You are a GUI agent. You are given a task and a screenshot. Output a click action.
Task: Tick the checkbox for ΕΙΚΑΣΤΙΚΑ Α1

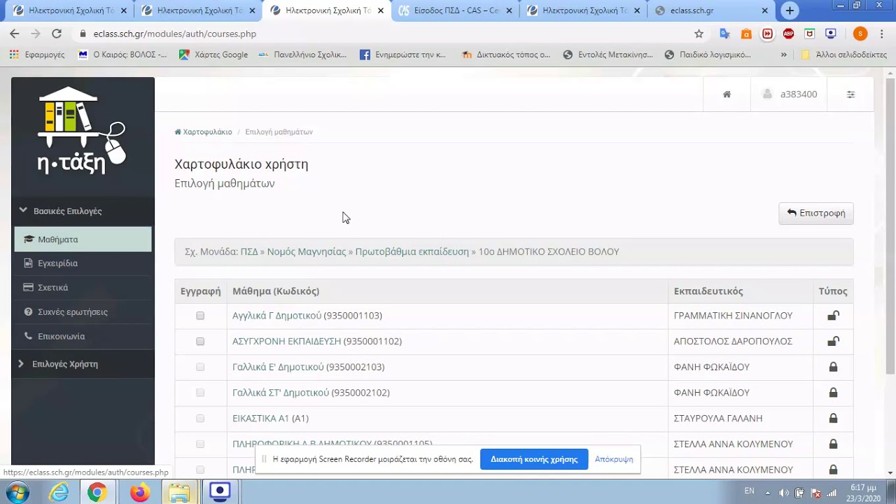(200, 419)
